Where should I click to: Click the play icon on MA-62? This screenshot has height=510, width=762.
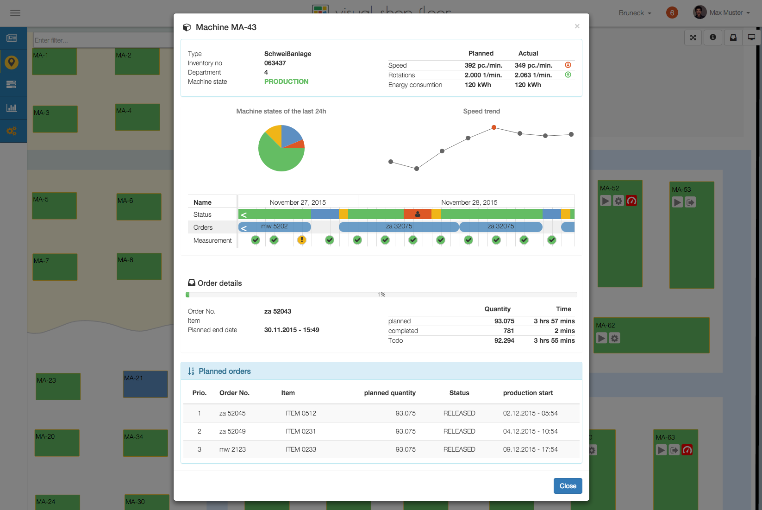click(x=601, y=338)
